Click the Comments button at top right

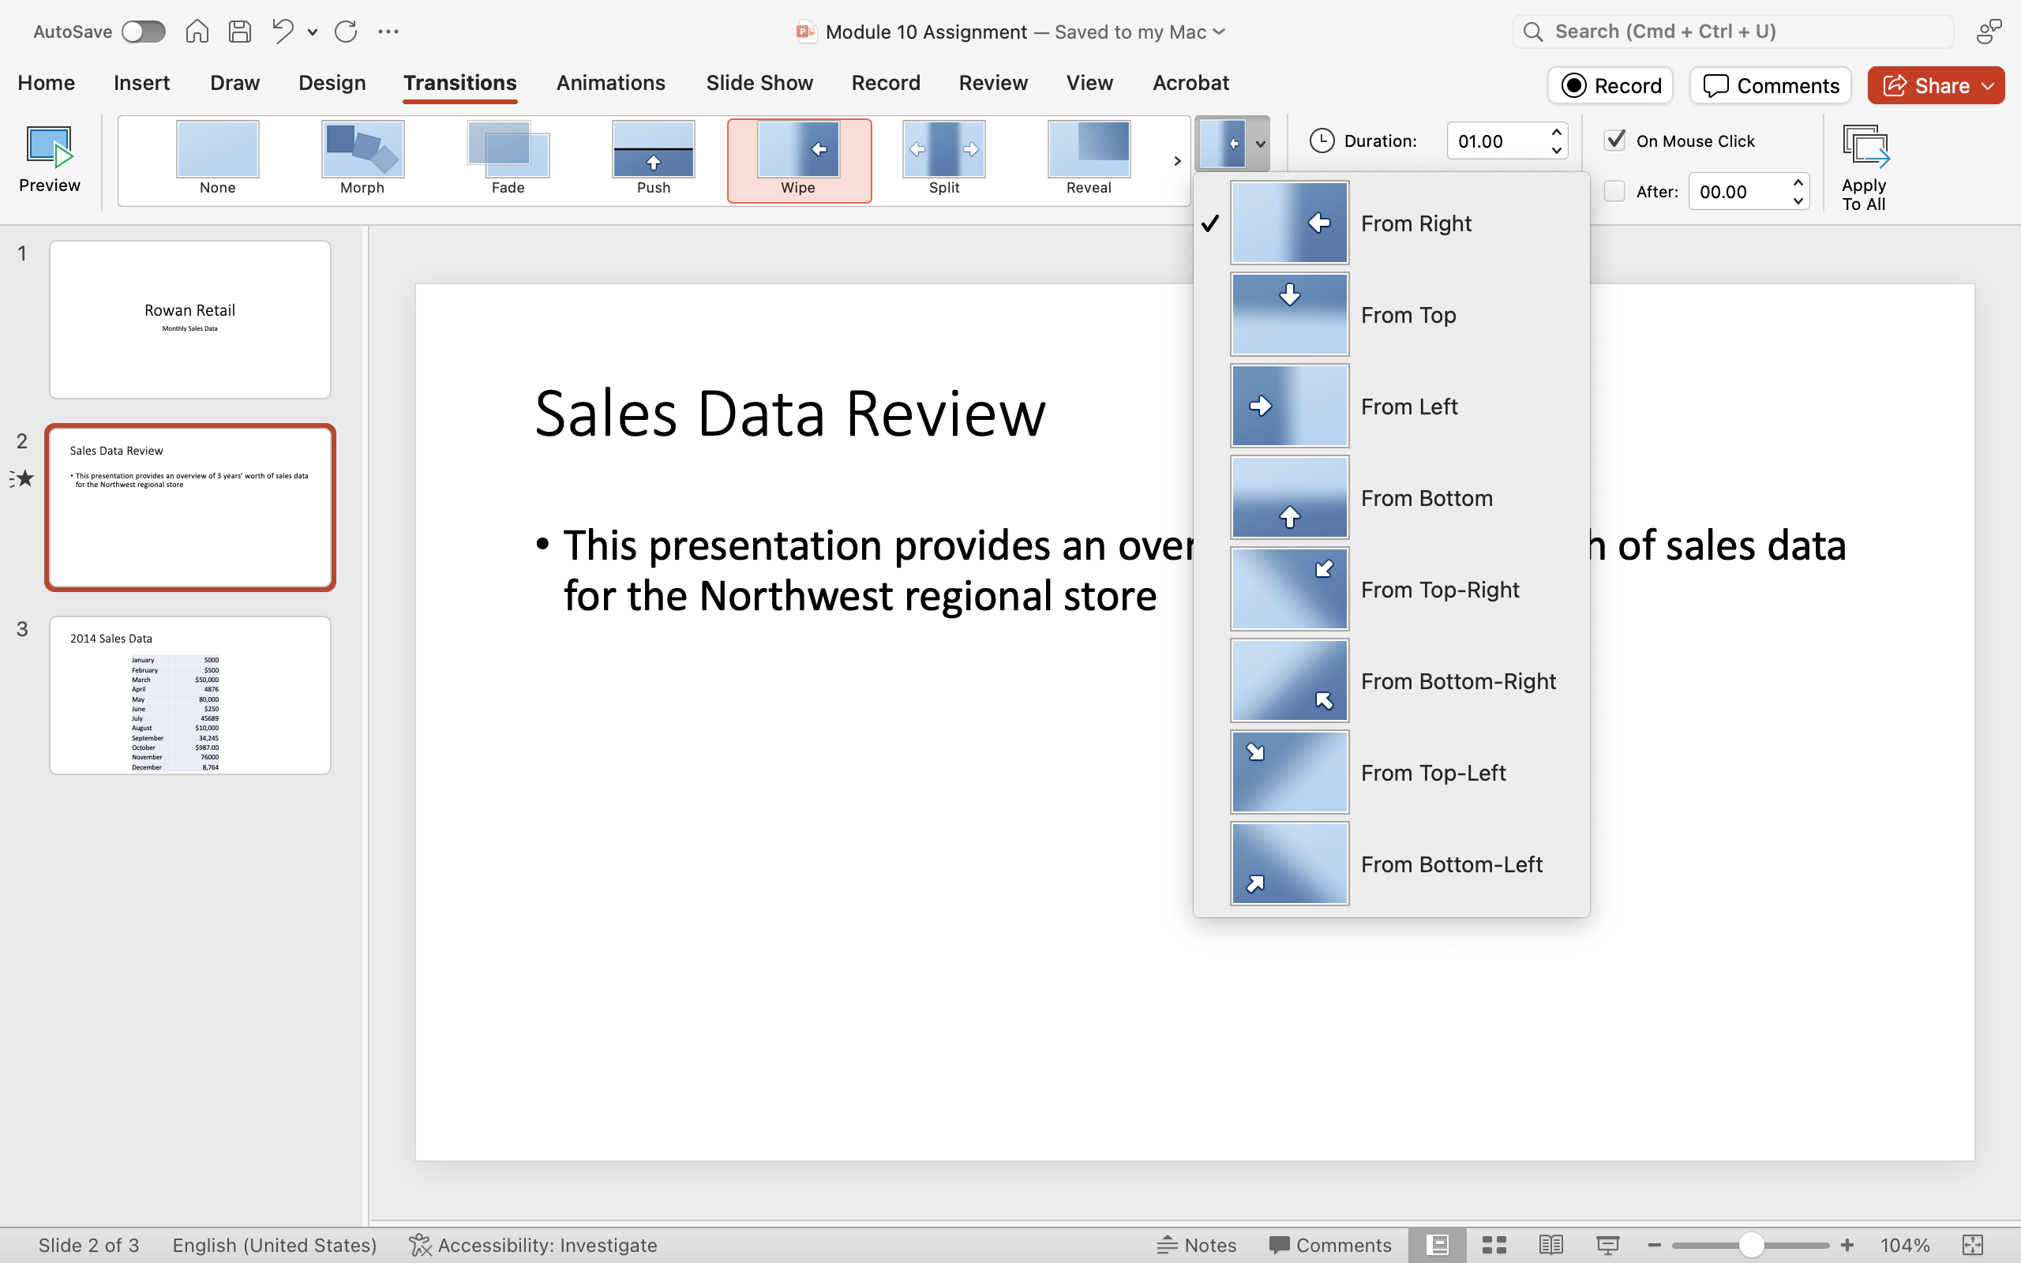pyautogui.click(x=1771, y=85)
